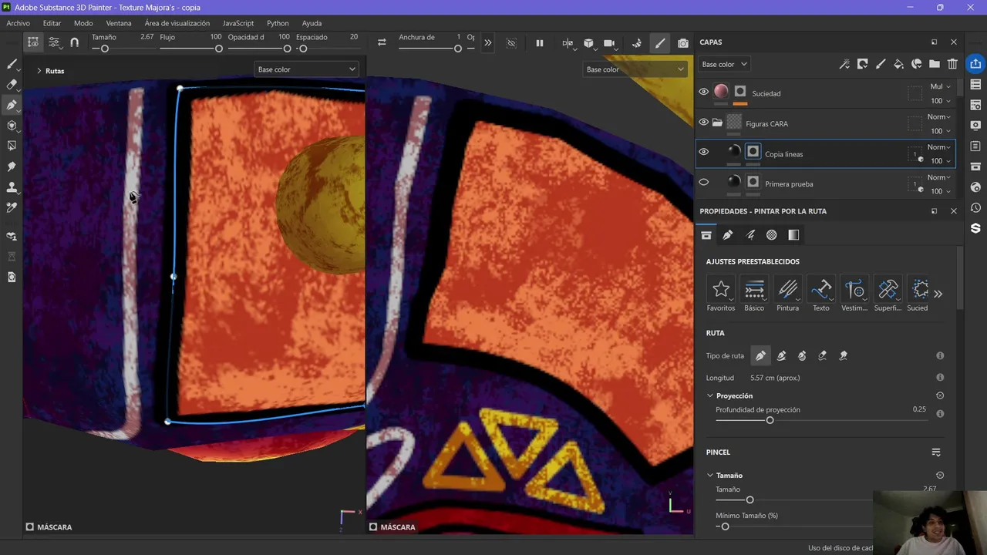Open brush settings sliders icon in top toolbar

pyautogui.click(x=54, y=42)
